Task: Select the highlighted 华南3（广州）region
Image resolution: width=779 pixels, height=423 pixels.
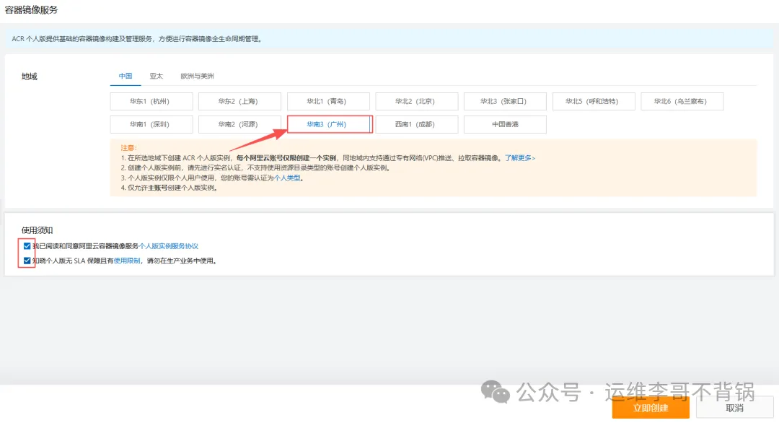Action: click(328, 125)
